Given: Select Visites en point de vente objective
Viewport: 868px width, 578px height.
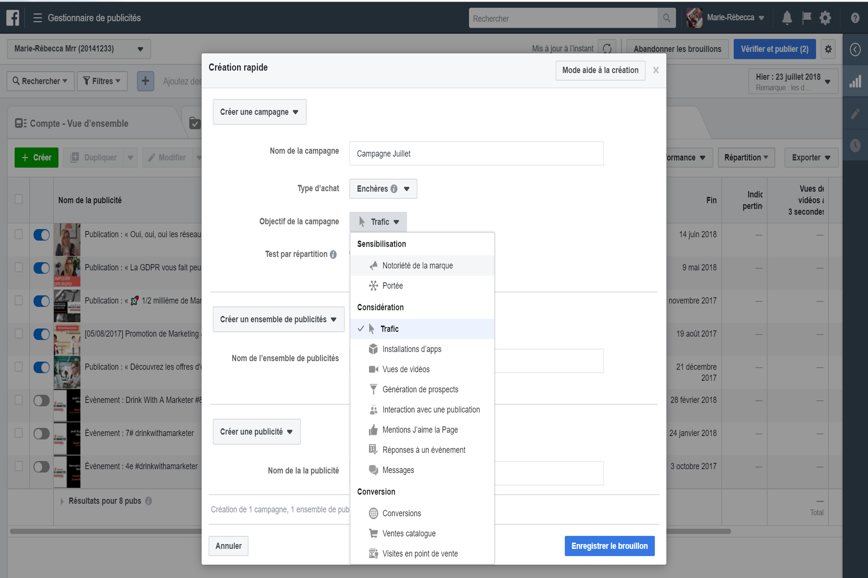Looking at the screenshot, I should (x=422, y=554).
